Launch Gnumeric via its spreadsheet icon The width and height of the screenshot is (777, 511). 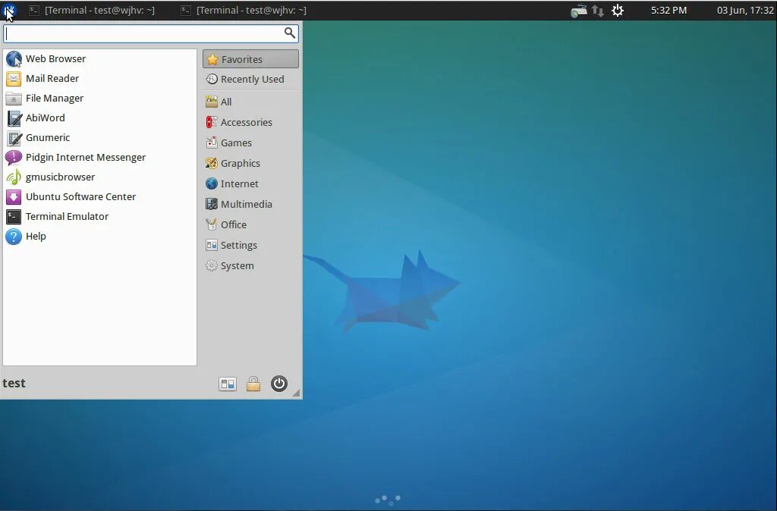click(x=14, y=138)
